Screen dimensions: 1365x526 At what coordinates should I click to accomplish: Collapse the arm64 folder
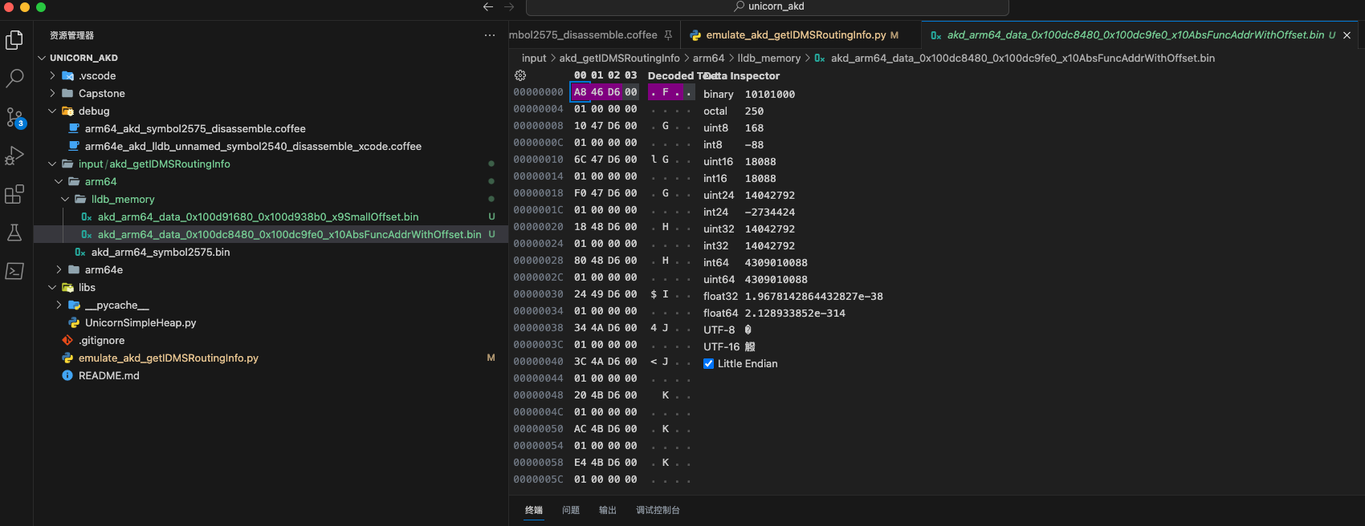click(x=59, y=181)
